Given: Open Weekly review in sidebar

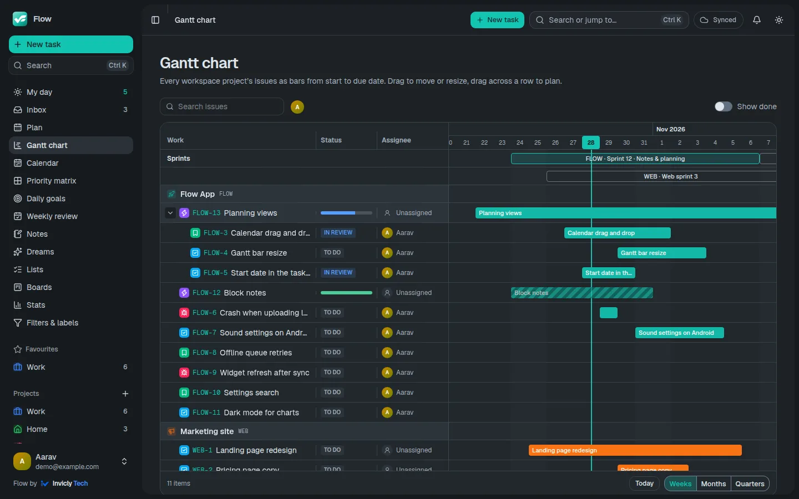Looking at the screenshot, I should click(x=71, y=216).
